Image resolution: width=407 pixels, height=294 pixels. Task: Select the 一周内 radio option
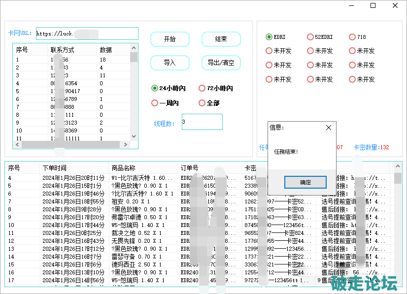(x=155, y=103)
